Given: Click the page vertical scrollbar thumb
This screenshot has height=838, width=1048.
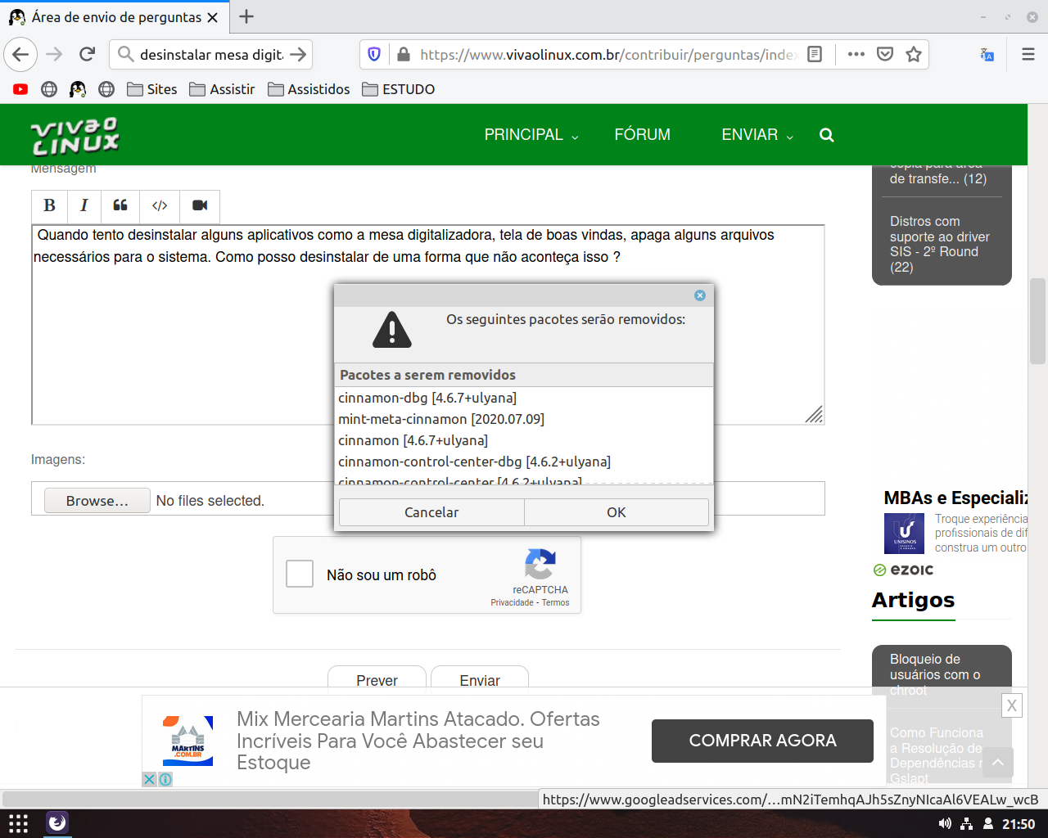Looking at the screenshot, I should [x=1037, y=321].
